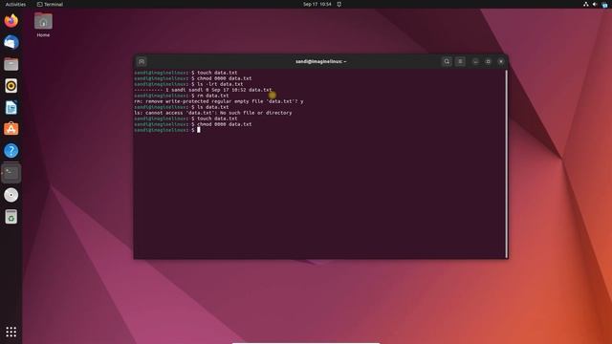Open the clock and calendar in the top bar
This screenshot has width=612, height=344.
(x=317, y=4)
